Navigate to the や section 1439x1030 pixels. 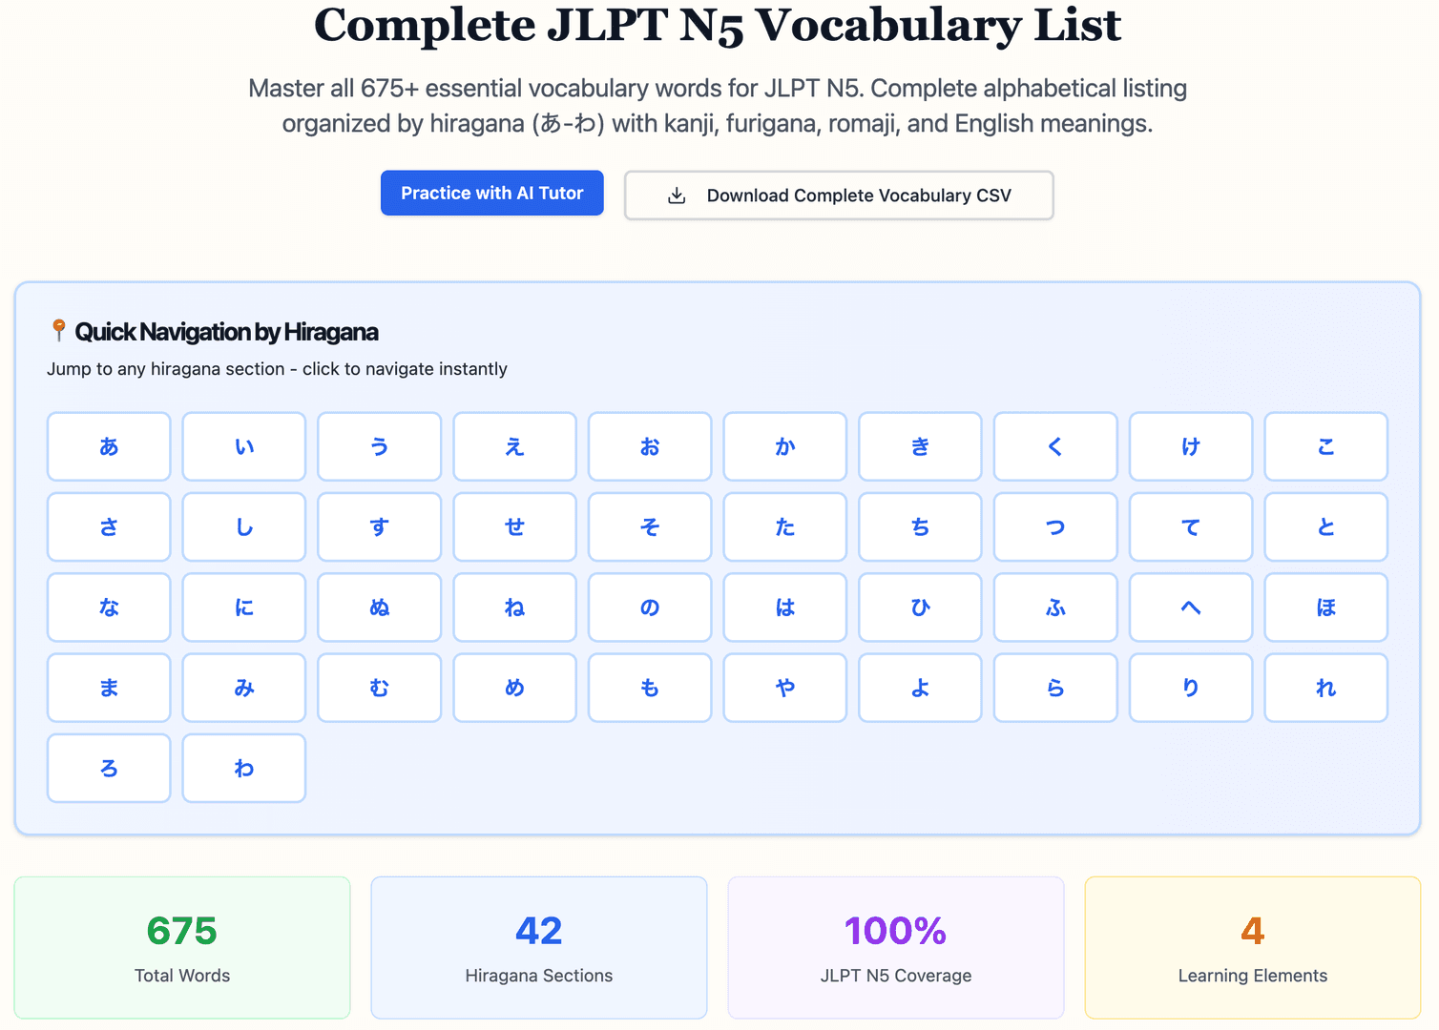[x=784, y=687]
